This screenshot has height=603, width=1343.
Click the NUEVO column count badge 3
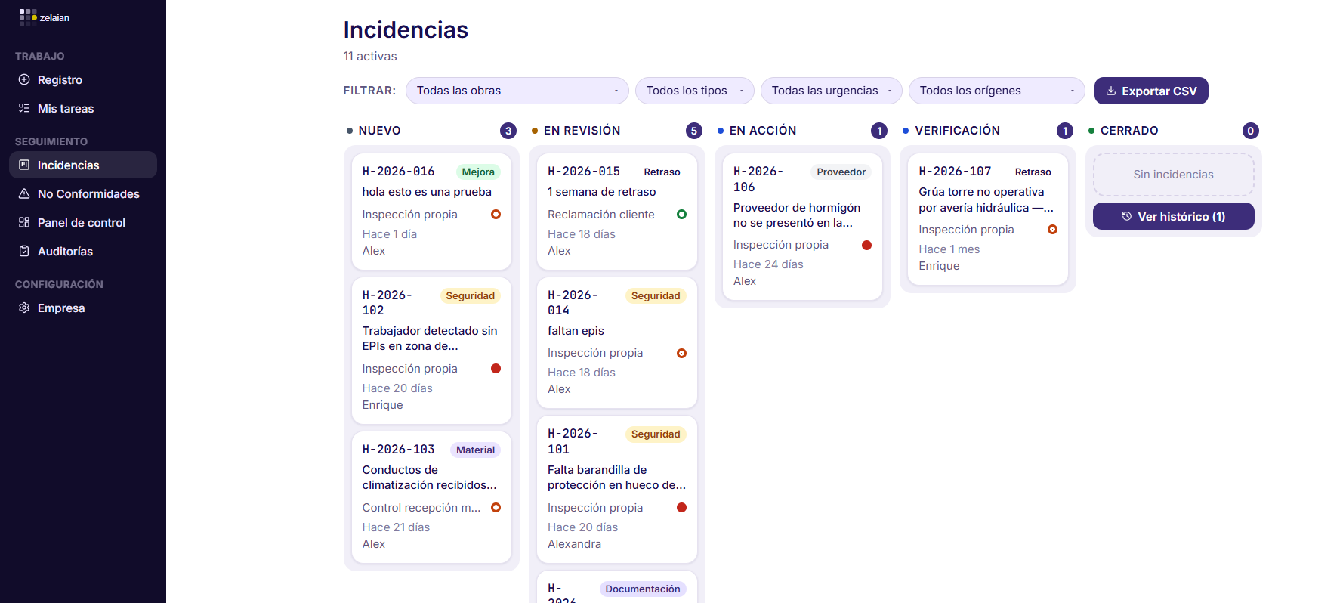point(508,131)
